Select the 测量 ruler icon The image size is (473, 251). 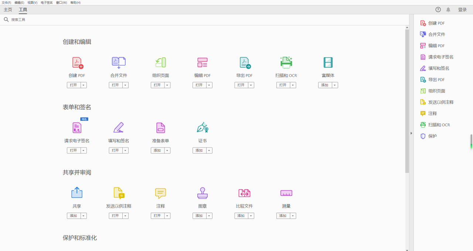click(286, 193)
